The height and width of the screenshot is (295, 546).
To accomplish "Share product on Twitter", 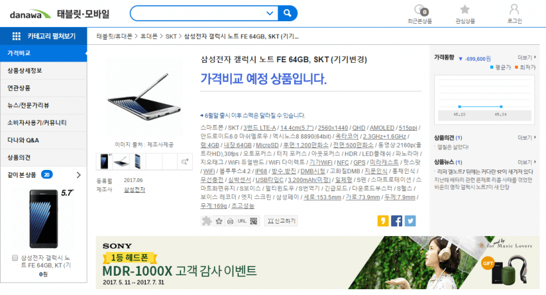I will tap(410, 221).
